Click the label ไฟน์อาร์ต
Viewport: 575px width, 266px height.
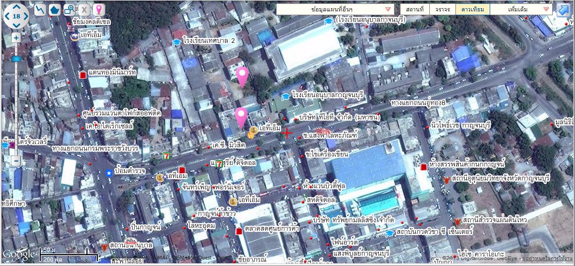click(x=345, y=242)
